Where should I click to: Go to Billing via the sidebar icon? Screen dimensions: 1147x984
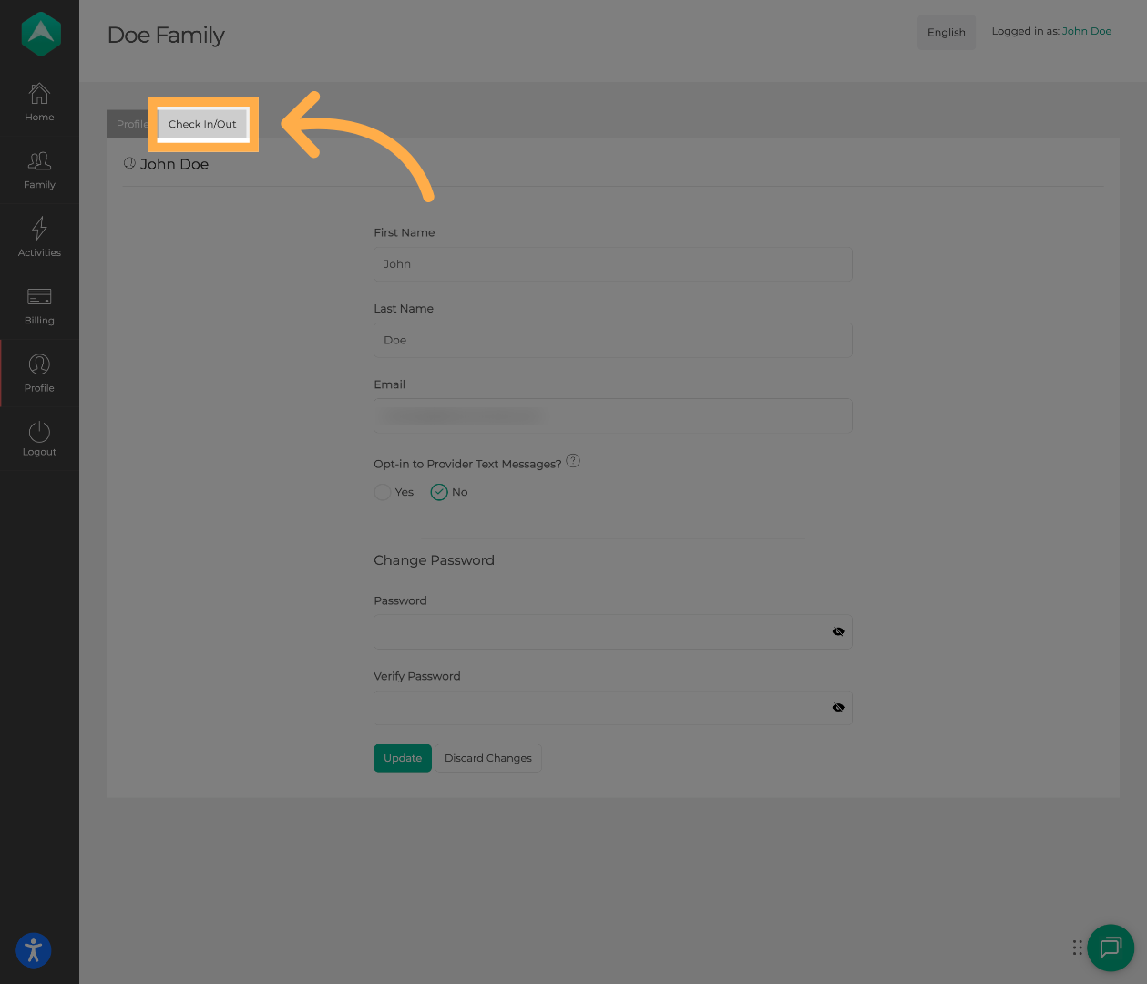(x=39, y=304)
